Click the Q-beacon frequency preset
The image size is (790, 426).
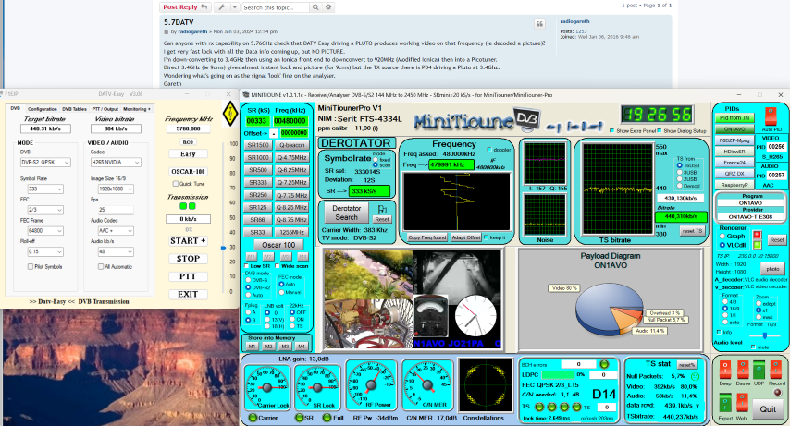(x=291, y=145)
